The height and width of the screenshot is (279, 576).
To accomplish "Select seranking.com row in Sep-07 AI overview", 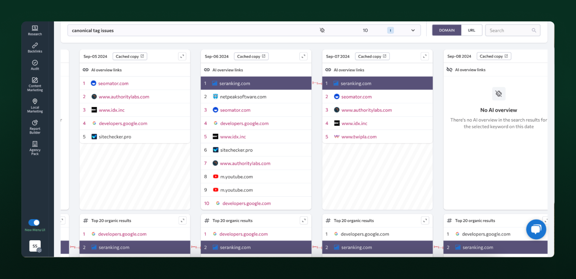I will click(377, 83).
